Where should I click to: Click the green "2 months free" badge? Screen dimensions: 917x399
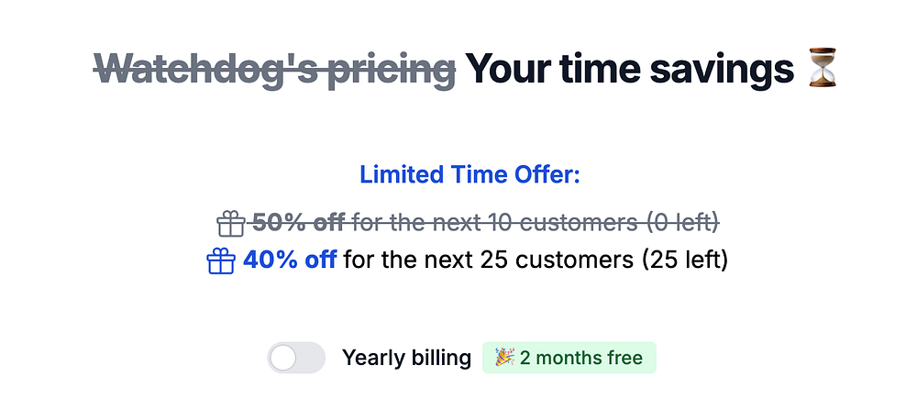point(569,357)
